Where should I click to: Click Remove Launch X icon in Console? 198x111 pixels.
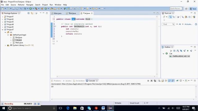tap(152, 81)
